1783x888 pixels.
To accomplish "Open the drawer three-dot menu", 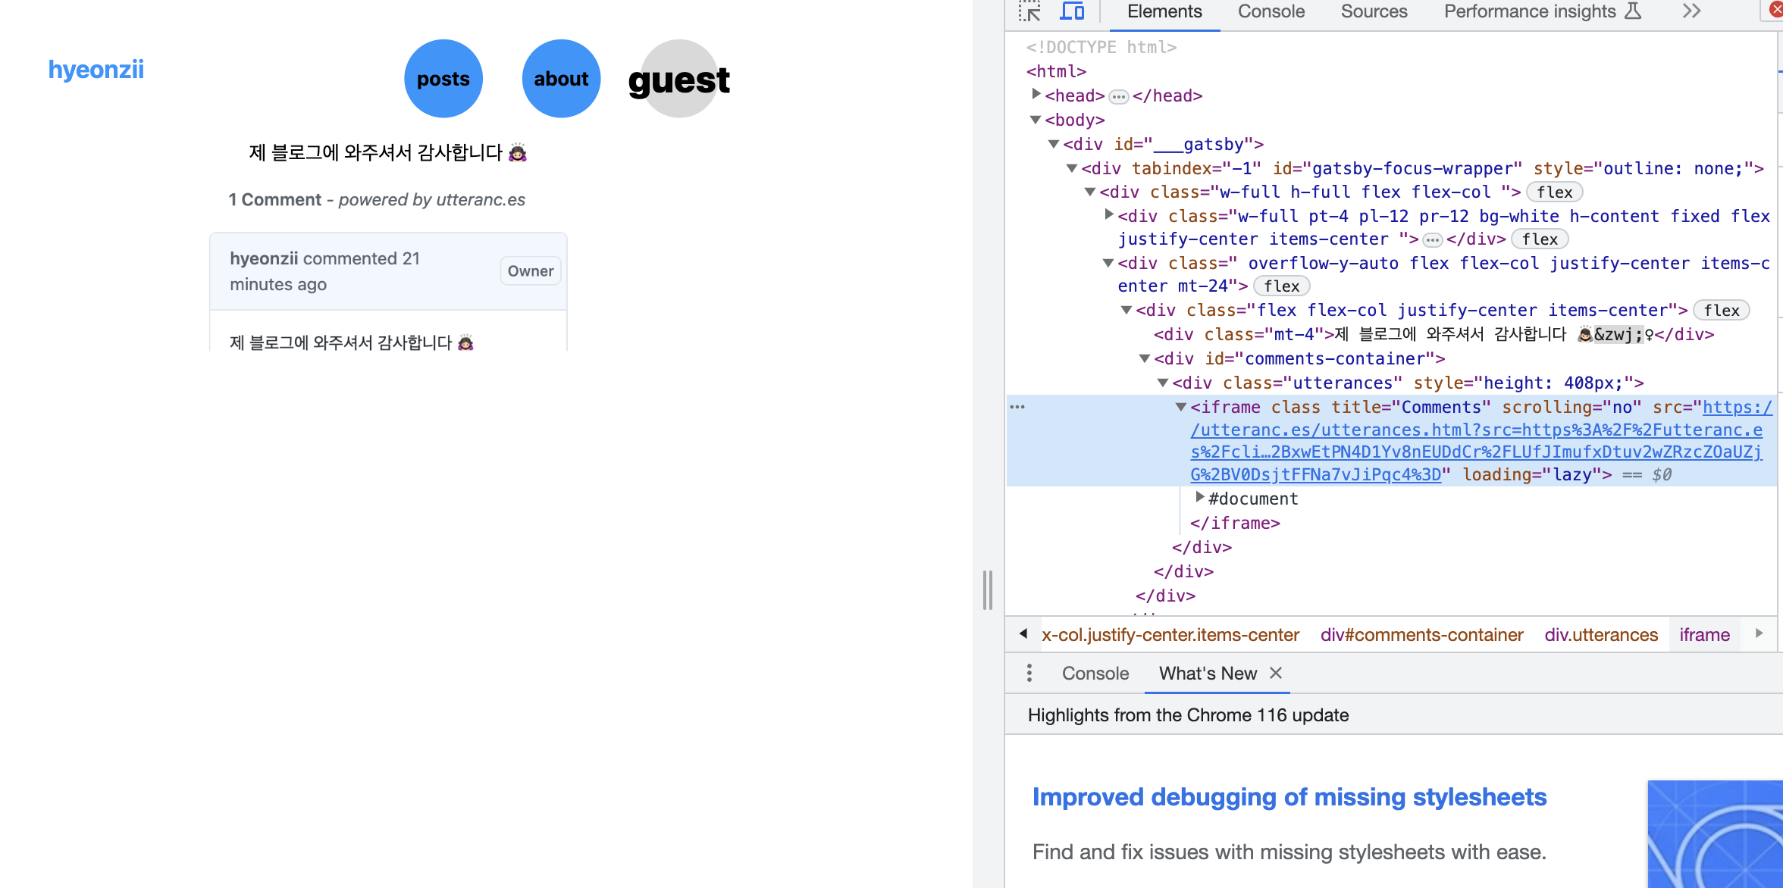I will tap(1029, 673).
